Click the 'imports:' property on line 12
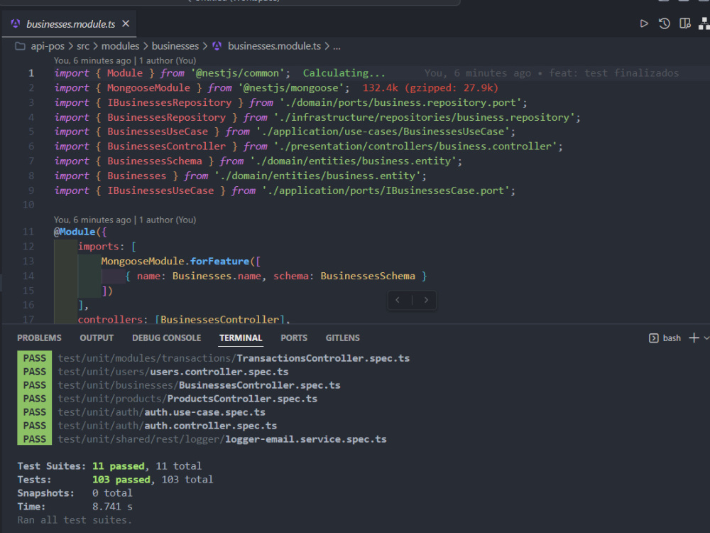 pyautogui.click(x=101, y=247)
